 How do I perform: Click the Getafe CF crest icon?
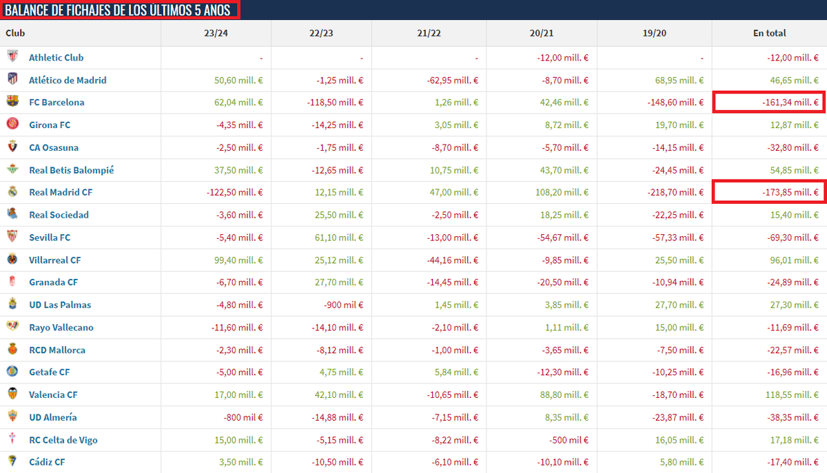click(12, 372)
